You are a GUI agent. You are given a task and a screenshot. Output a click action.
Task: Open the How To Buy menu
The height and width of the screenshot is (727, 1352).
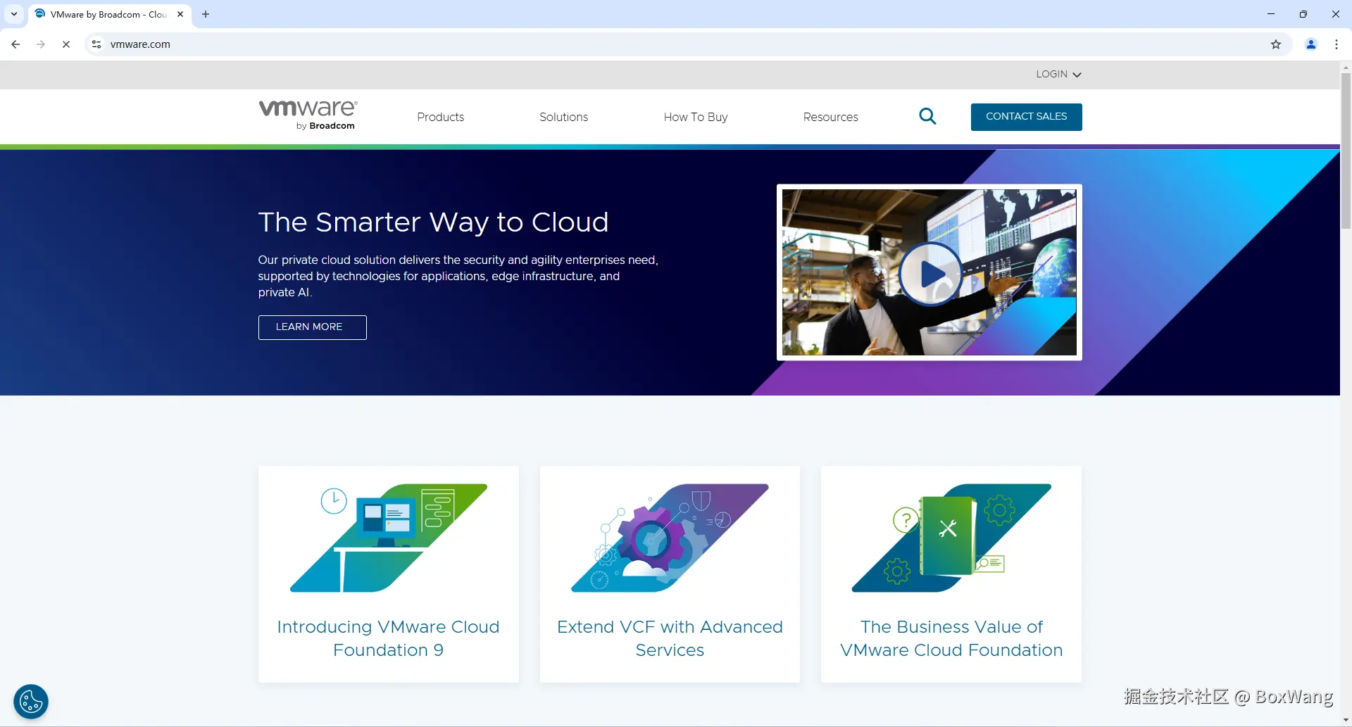tap(696, 117)
